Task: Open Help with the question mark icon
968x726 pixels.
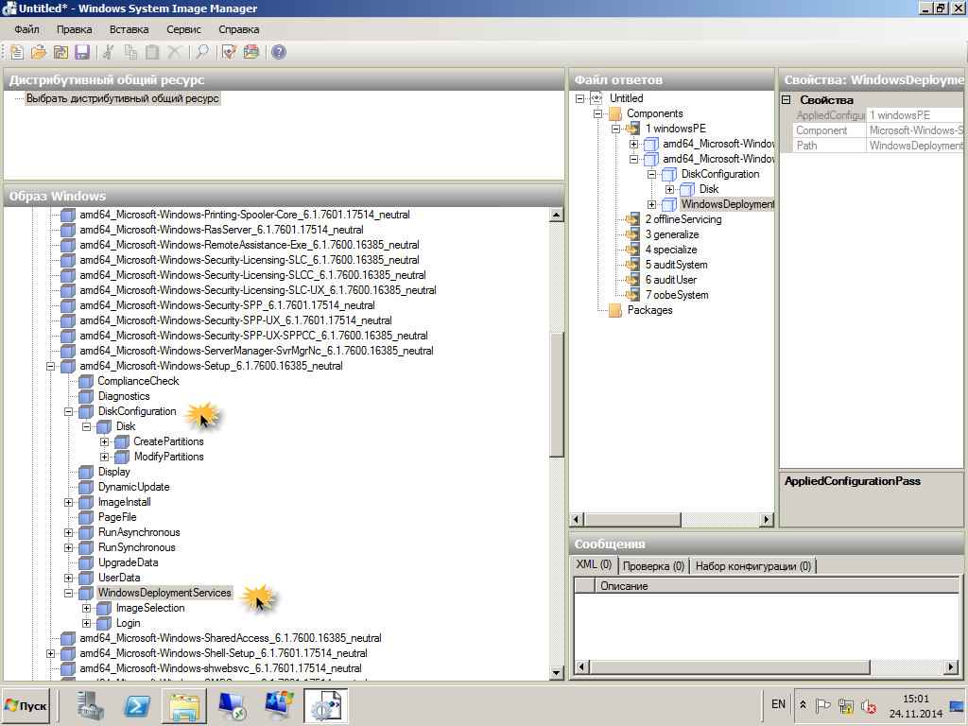Action: (279, 53)
